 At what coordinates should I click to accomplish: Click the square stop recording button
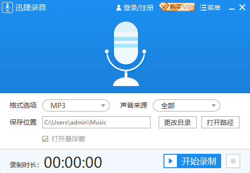pyautogui.click(x=233, y=161)
